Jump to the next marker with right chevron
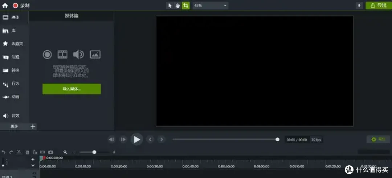 coord(162,139)
